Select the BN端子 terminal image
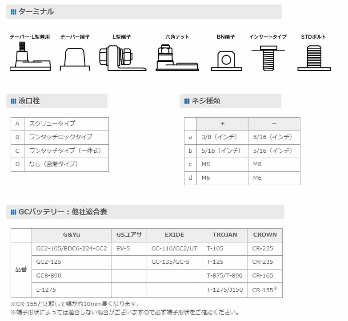 pyautogui.click(x=226, y=60)
